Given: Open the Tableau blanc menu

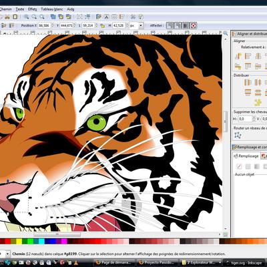Looking at the screenshot, I should tap(52, 9).
